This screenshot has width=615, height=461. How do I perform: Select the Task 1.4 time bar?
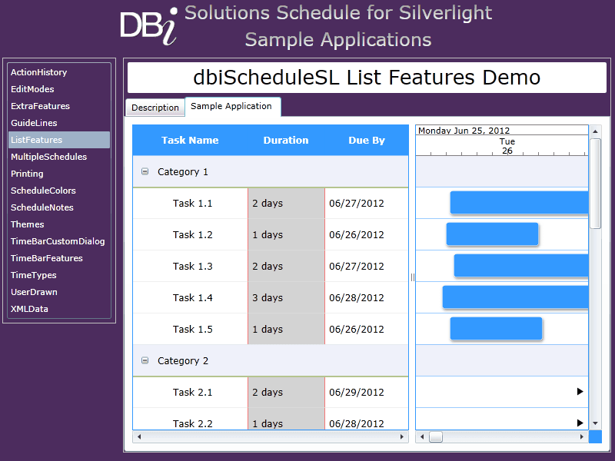515,297
